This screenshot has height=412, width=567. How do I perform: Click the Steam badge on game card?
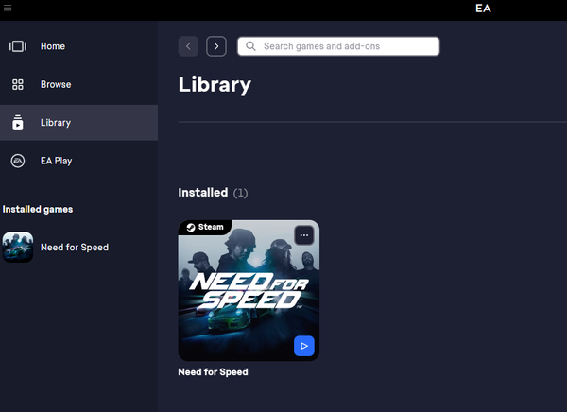205,227
